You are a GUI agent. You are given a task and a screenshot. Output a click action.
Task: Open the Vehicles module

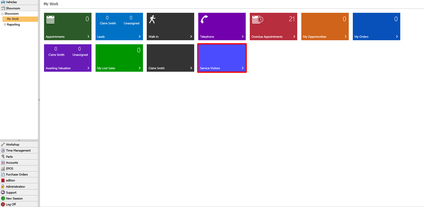coord(19,2)
